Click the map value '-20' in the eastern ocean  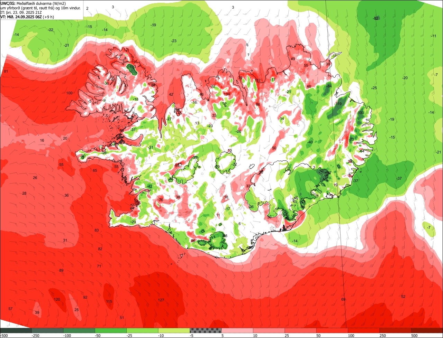405,78
